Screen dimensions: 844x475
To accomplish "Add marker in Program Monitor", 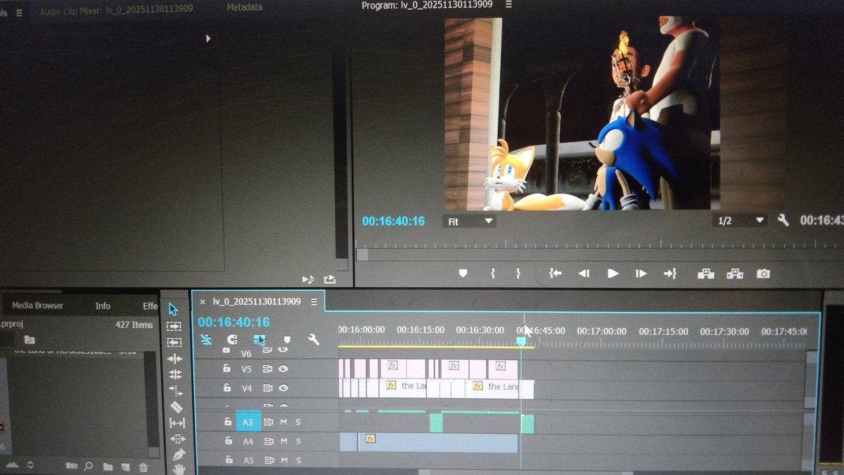I will (x=463, y=273).
